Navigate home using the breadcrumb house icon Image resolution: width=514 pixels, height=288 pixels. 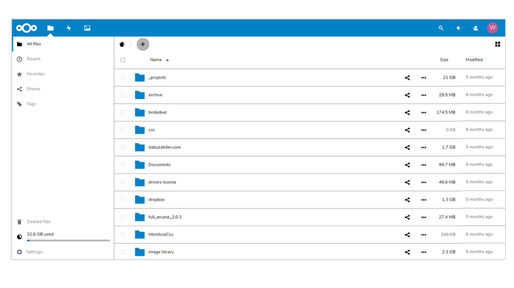pos(122,44)
